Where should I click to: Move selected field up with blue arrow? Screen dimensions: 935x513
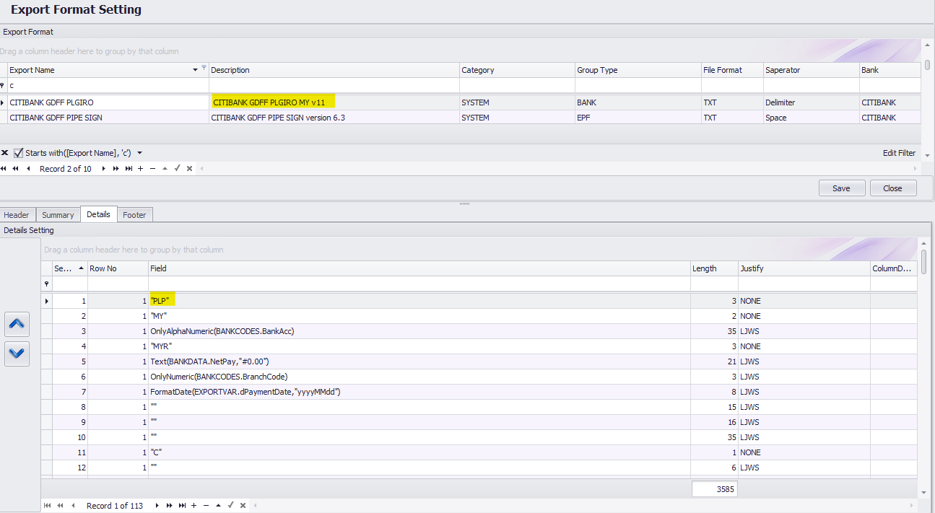(x=17, y=324)
